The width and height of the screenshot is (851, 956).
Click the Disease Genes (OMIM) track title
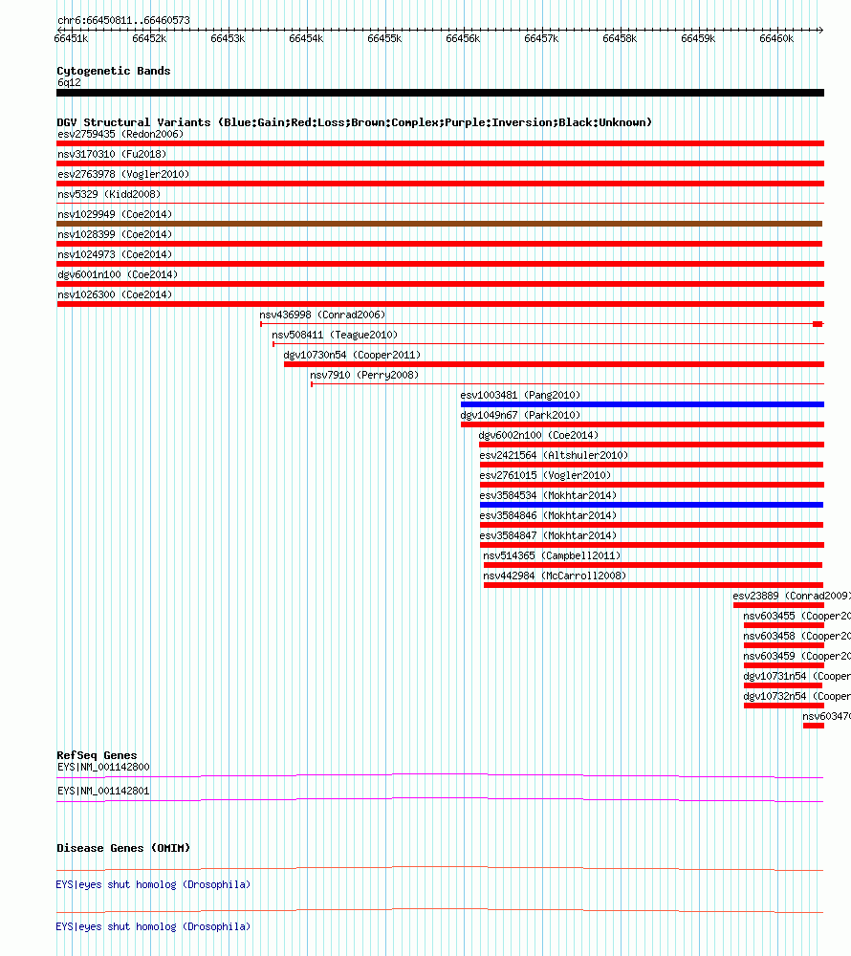click(123, 849)
